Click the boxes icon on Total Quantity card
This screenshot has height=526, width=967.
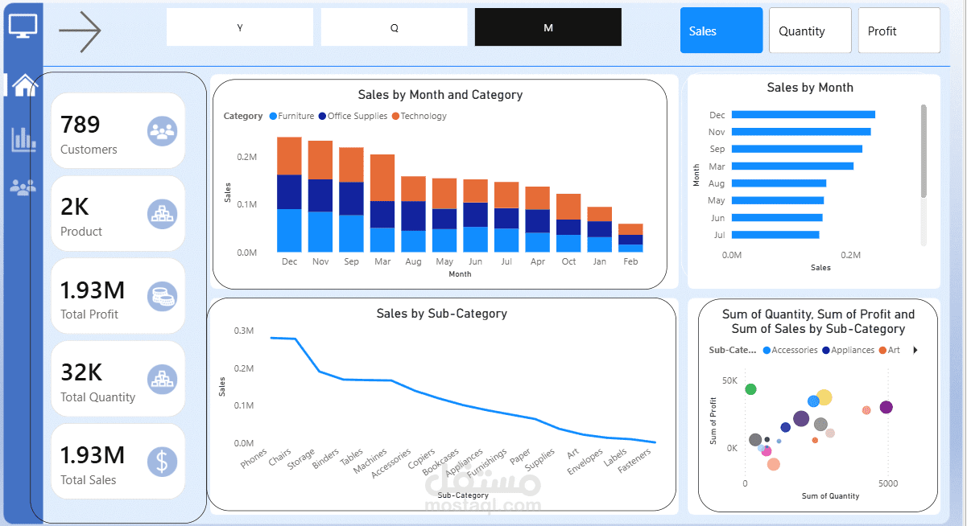[162, 380]
